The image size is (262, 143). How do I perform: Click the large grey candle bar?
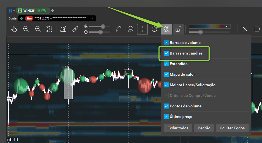68,84
